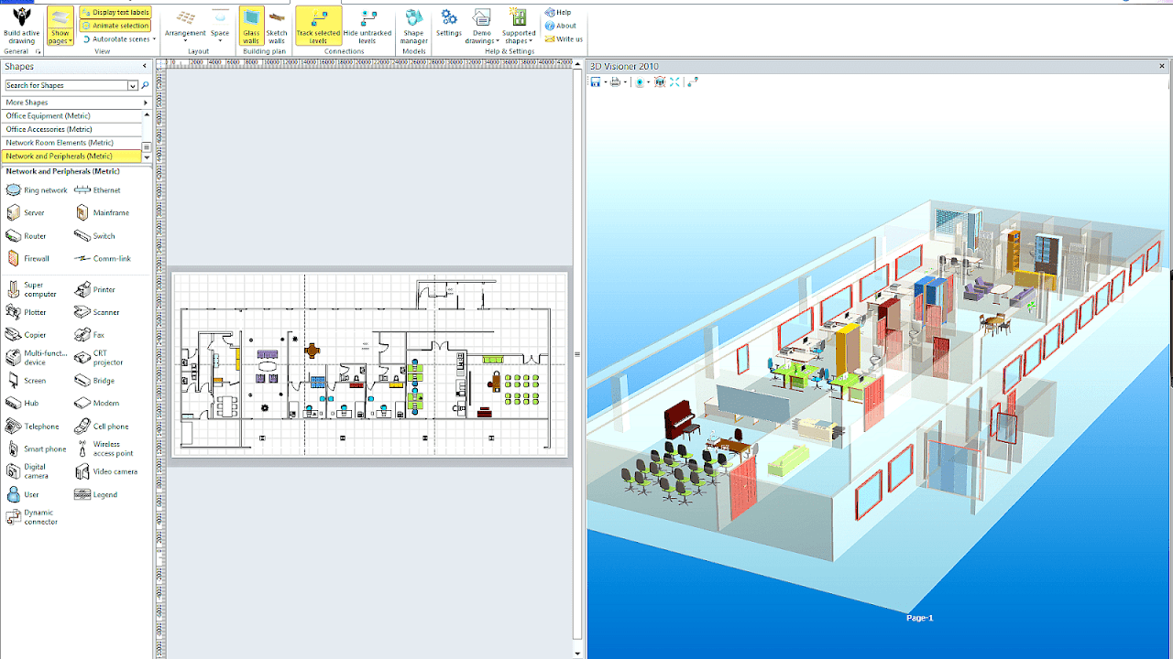This screenshot has height=659, width=1173.
Task: Open Supported shapes dropdown
Action: [519, 26]
